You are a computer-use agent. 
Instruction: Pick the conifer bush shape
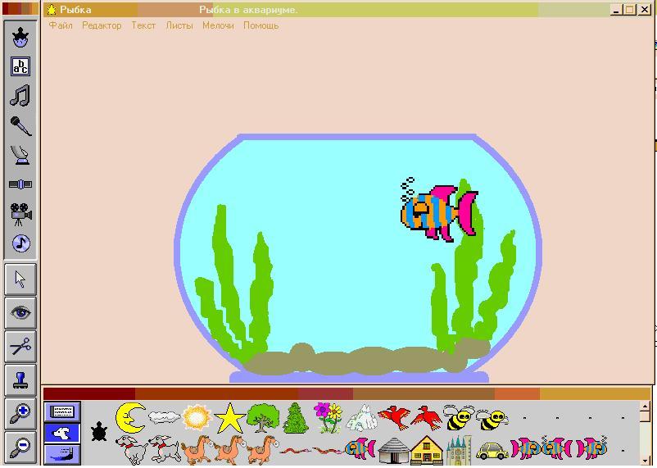coord(296,418)
